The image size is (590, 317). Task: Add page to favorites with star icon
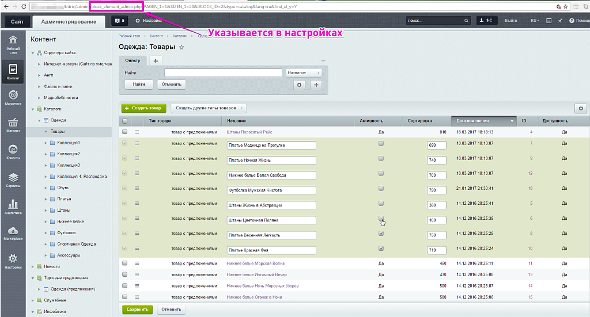click(182, 47)
